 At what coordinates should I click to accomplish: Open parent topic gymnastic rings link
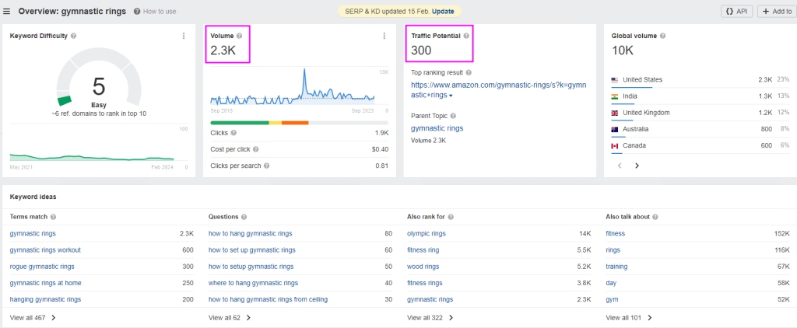click(437, 128)
